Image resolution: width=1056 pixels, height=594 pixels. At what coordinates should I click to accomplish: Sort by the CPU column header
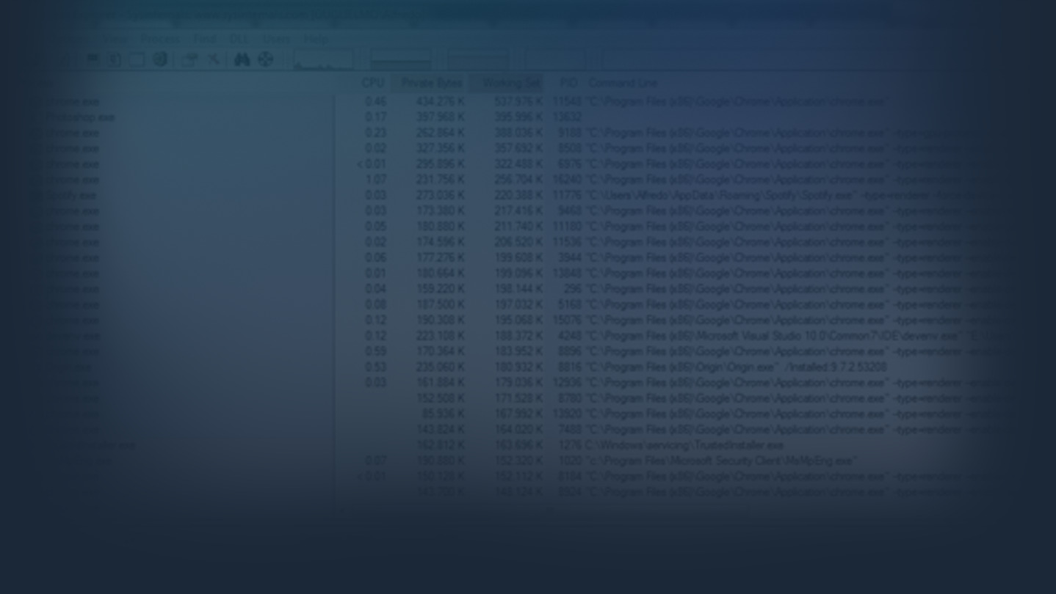tap(372, 83)
